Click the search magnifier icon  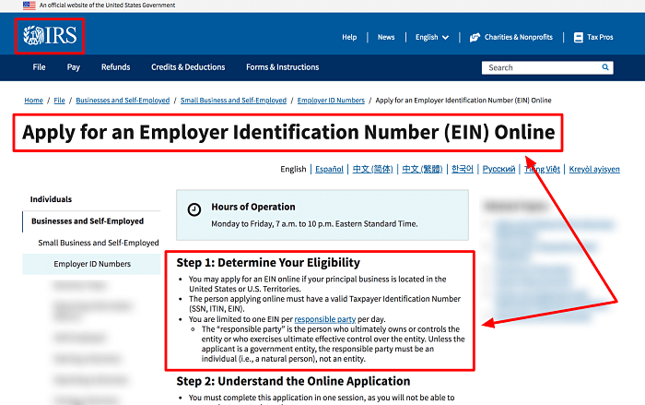[605, 67]
